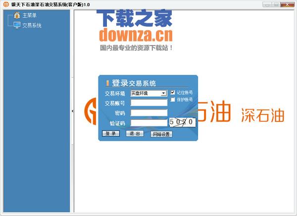Click the 登录 button
The height and width of the screenshot is (216, 297).
pyautogui.click(x=111, y=133)
